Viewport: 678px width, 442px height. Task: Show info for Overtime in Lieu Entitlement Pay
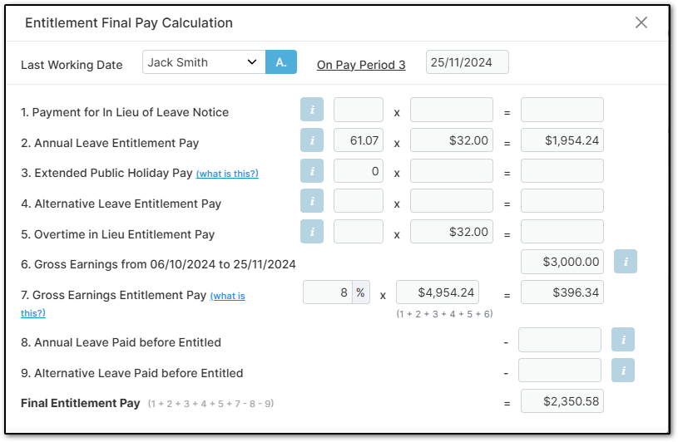(312, 232)
